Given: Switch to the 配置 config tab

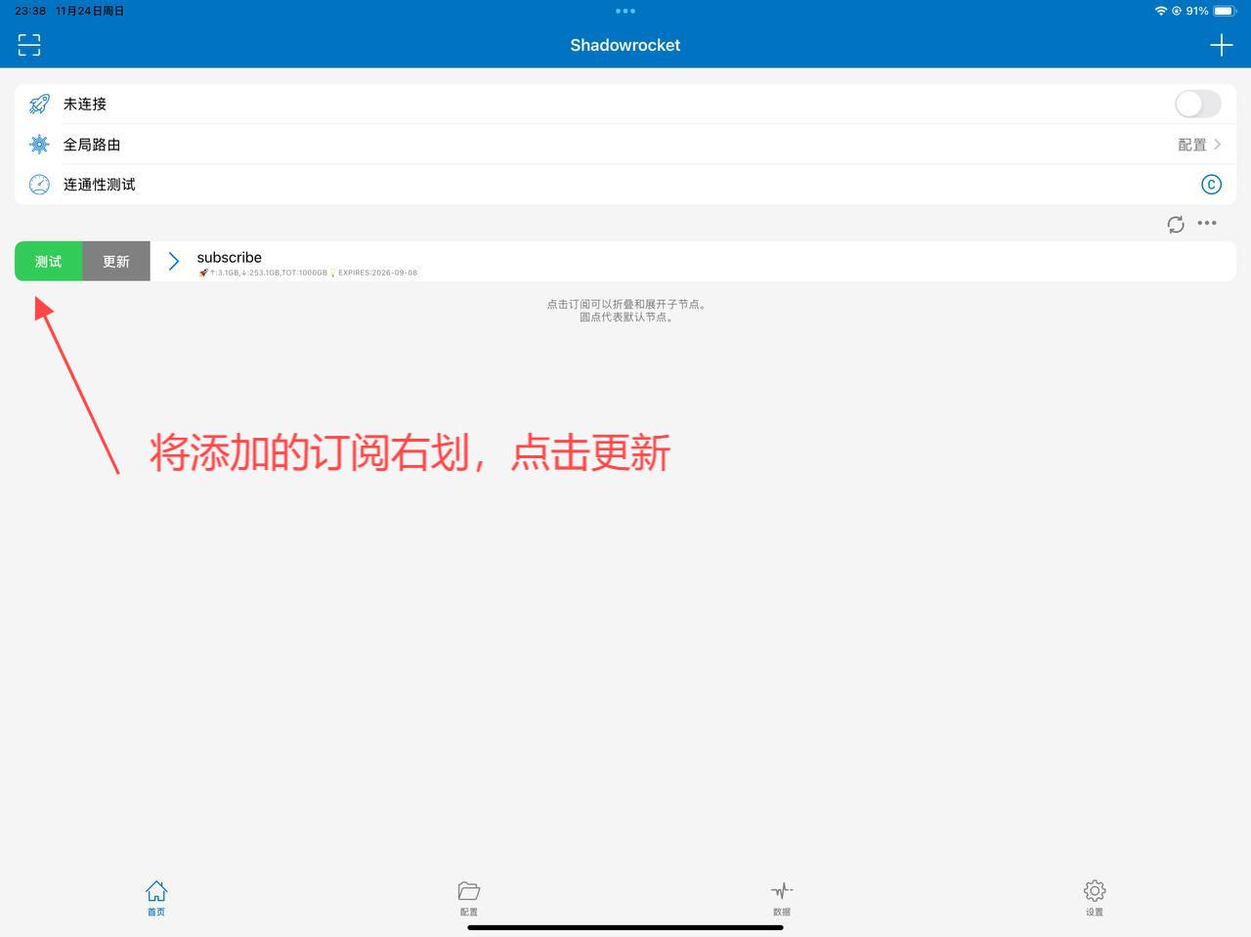Looking at the screenshot, I should tap(469, 897).
